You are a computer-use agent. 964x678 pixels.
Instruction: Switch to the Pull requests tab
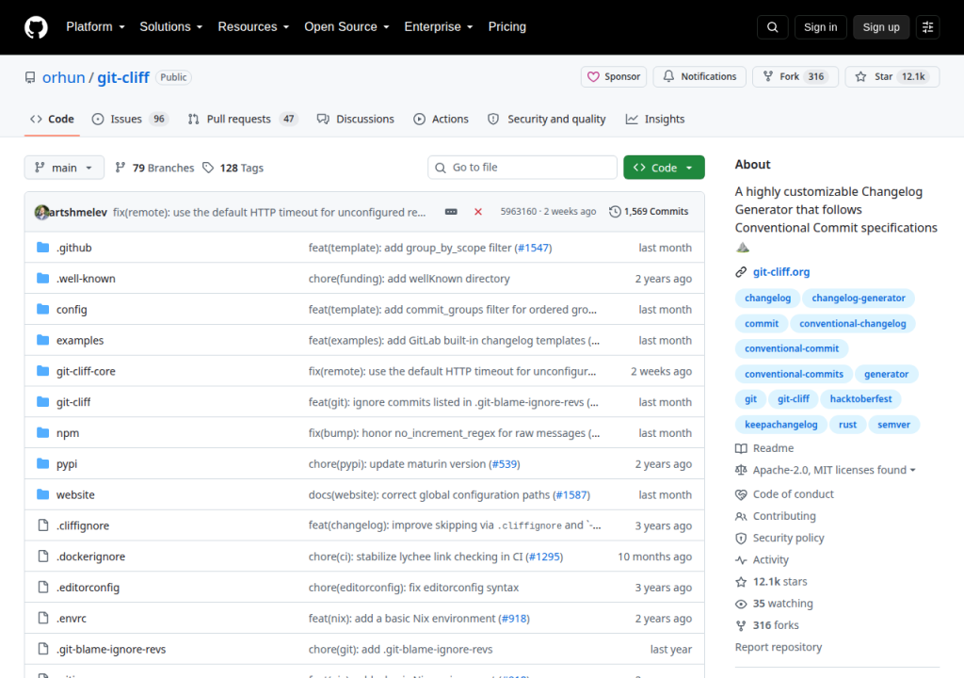click(242, 120)
